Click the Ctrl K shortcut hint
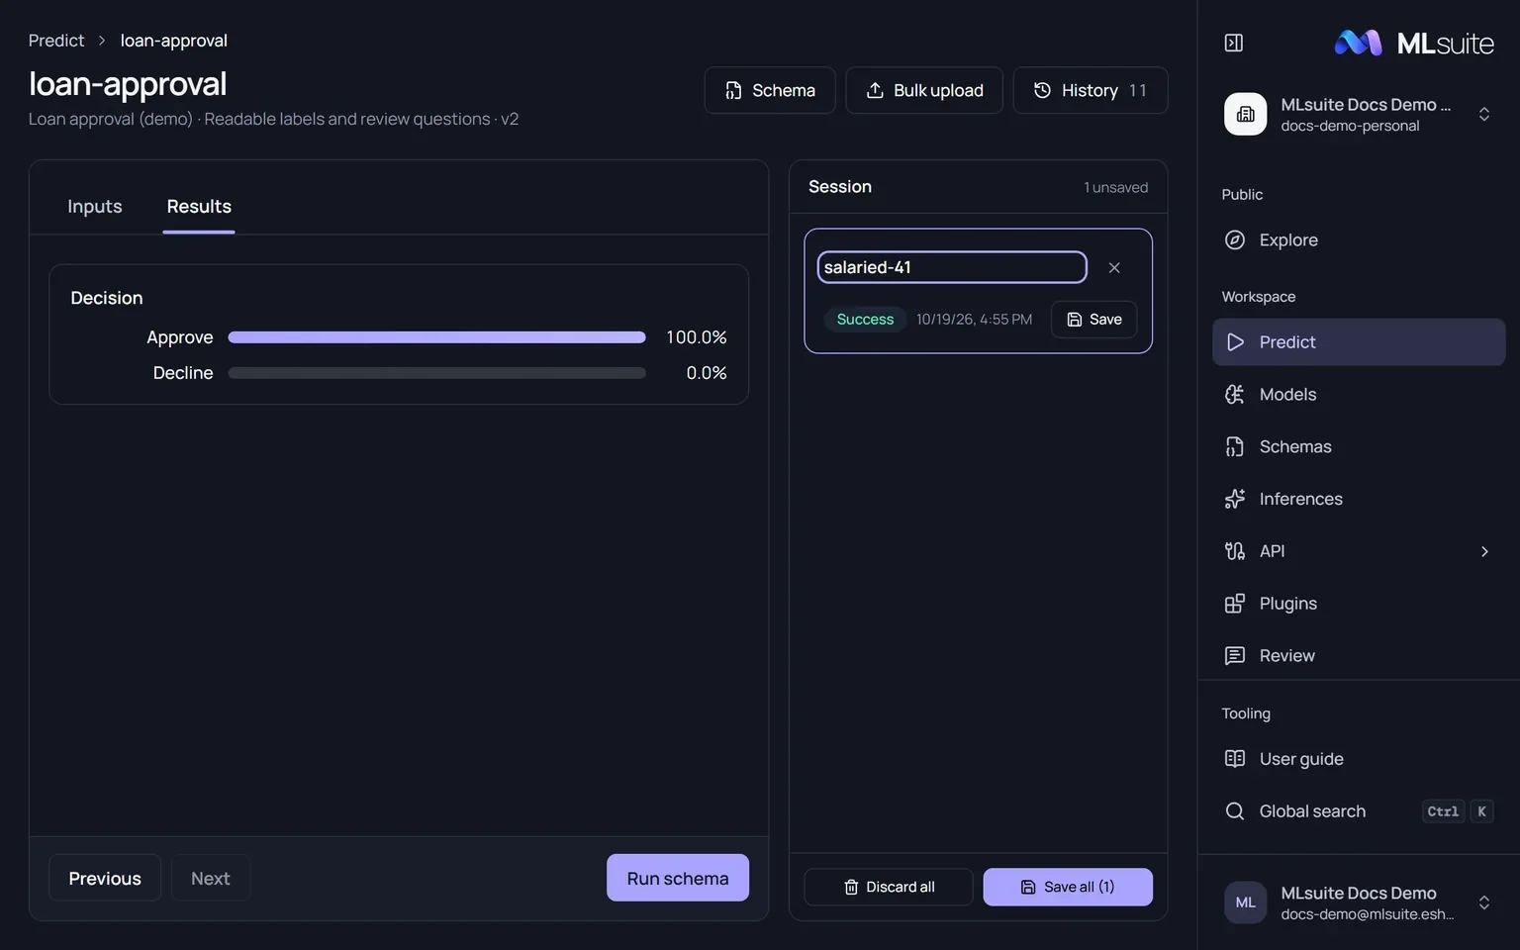Viewport: 1520px width, 950px height. (1458, 811)
